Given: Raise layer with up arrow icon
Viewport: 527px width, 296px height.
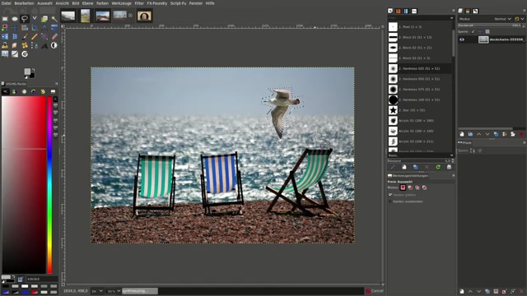Looking at the screenshot, I should [x=478, y=134].
